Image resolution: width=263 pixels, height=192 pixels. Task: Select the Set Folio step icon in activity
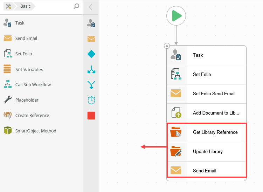pyautogui.click(x=176, y=74)
